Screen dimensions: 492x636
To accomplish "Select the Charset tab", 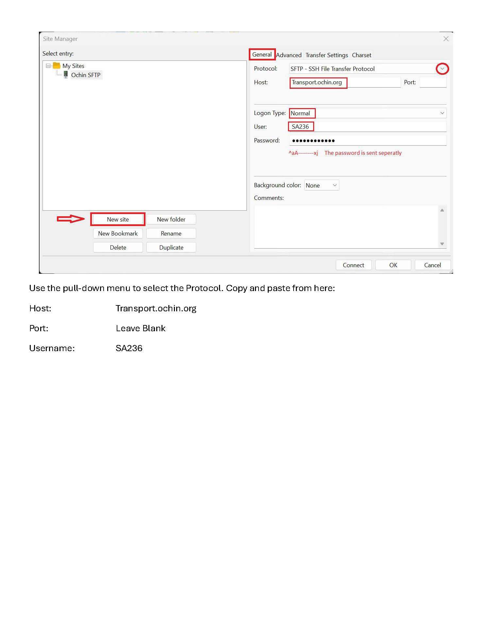I will pos(361,55).
